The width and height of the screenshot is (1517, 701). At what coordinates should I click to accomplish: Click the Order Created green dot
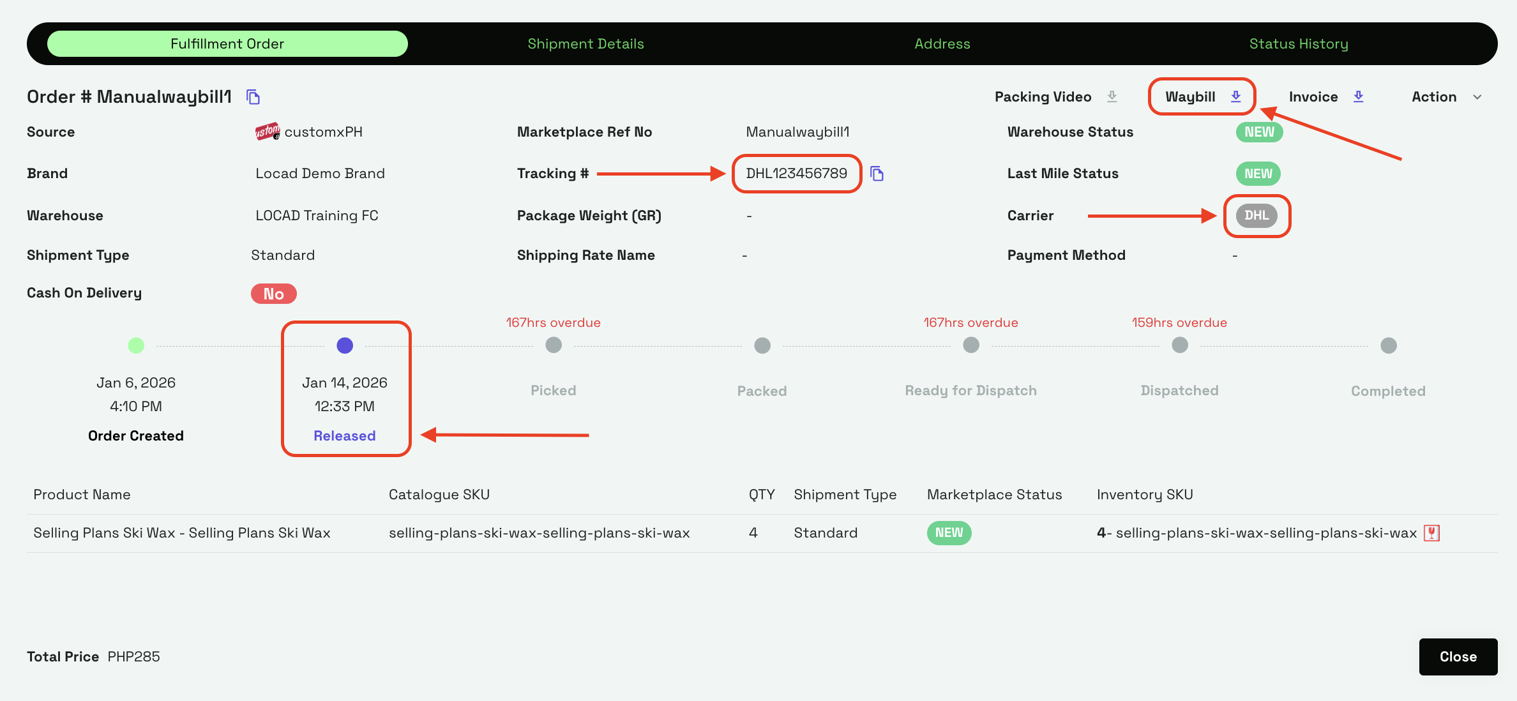136,345
